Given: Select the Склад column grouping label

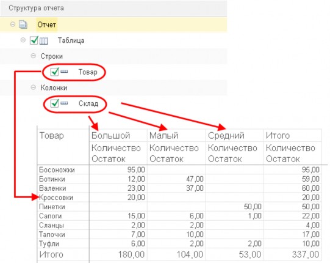Looking at the screenshot, I should (x=88, y=103).
